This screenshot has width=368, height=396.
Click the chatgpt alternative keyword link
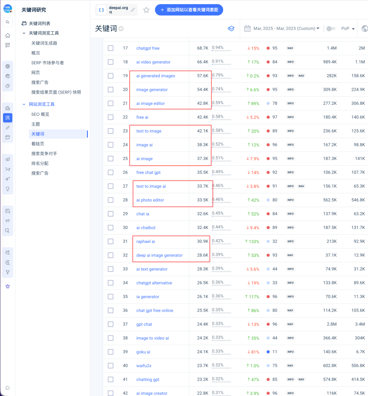[x=154, y=283]
